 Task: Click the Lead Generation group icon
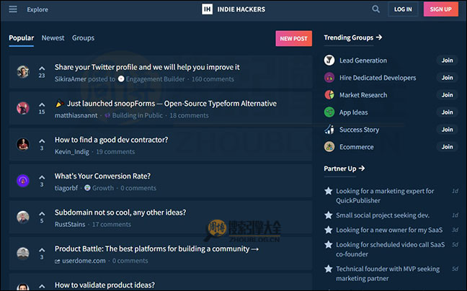(329, 60)
